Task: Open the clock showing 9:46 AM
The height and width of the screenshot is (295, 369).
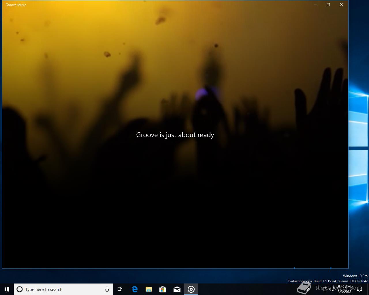Action: (x=344, y=289)
